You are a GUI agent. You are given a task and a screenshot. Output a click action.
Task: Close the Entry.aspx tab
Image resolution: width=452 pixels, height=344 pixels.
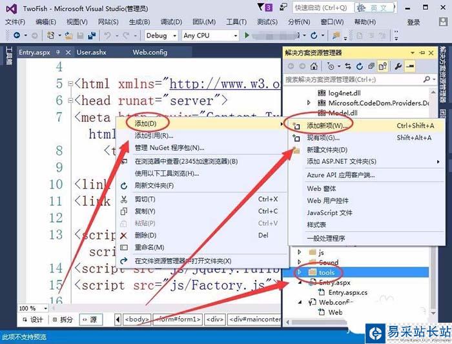(68, 52)
